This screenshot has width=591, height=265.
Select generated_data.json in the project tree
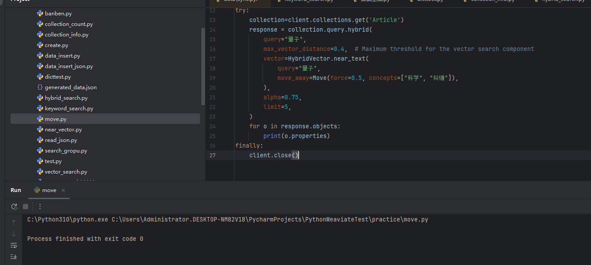(71, 87)
